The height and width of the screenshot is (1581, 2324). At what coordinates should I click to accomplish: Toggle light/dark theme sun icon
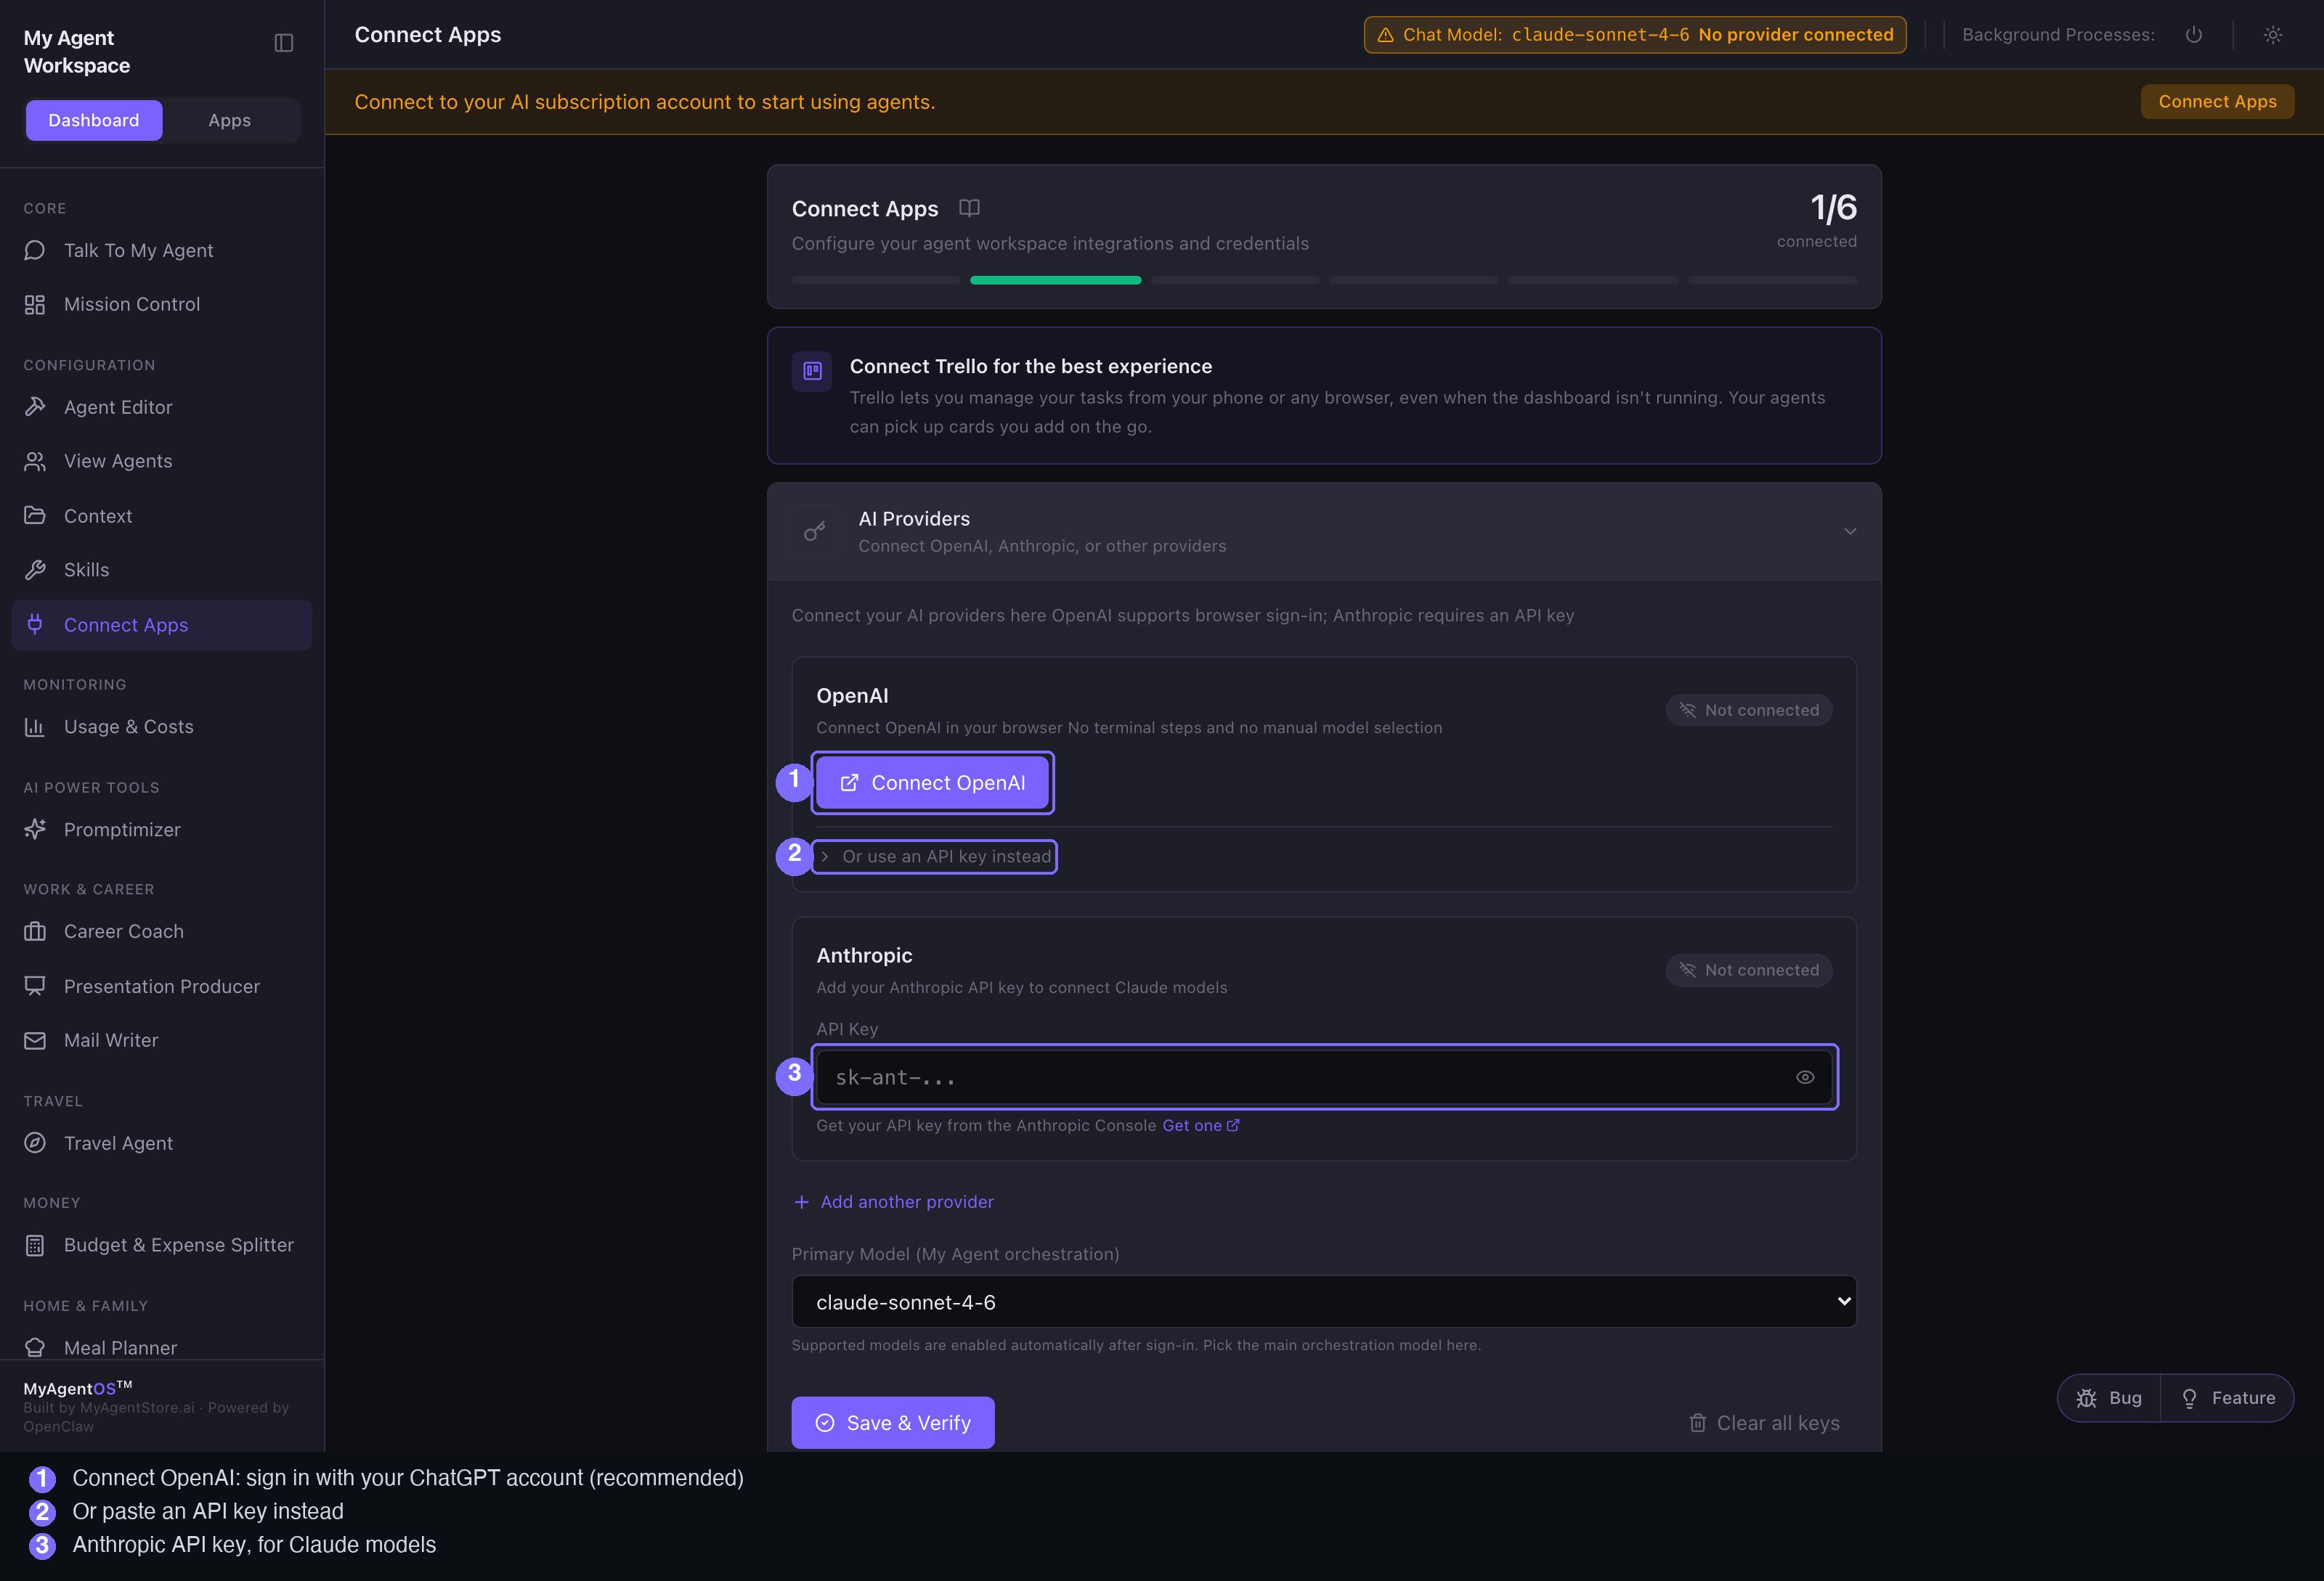[x=2273, y=35]
